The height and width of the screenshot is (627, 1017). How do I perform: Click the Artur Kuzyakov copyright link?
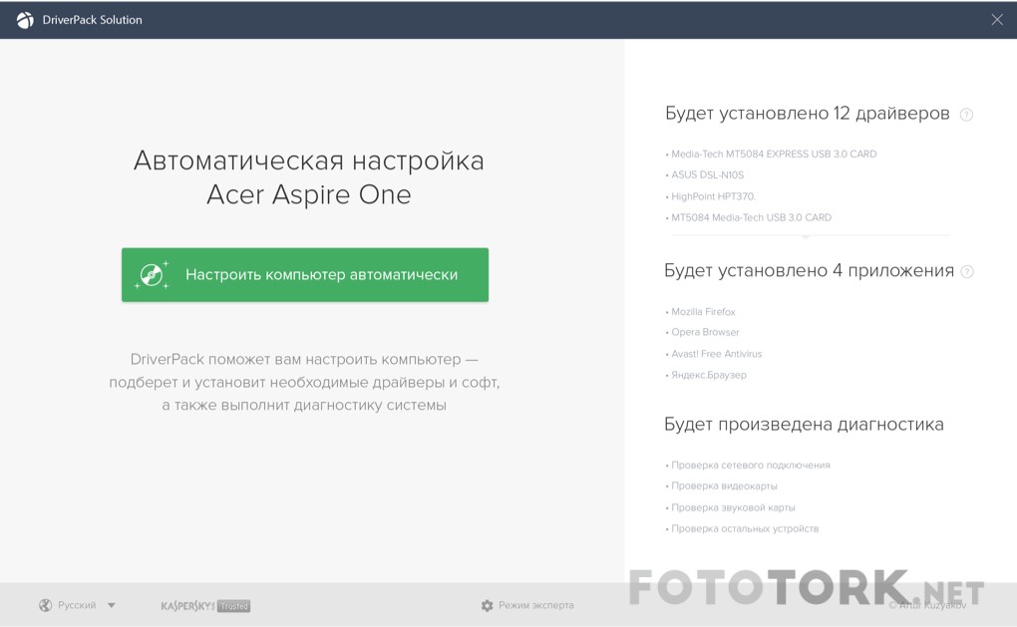point(927,605)
